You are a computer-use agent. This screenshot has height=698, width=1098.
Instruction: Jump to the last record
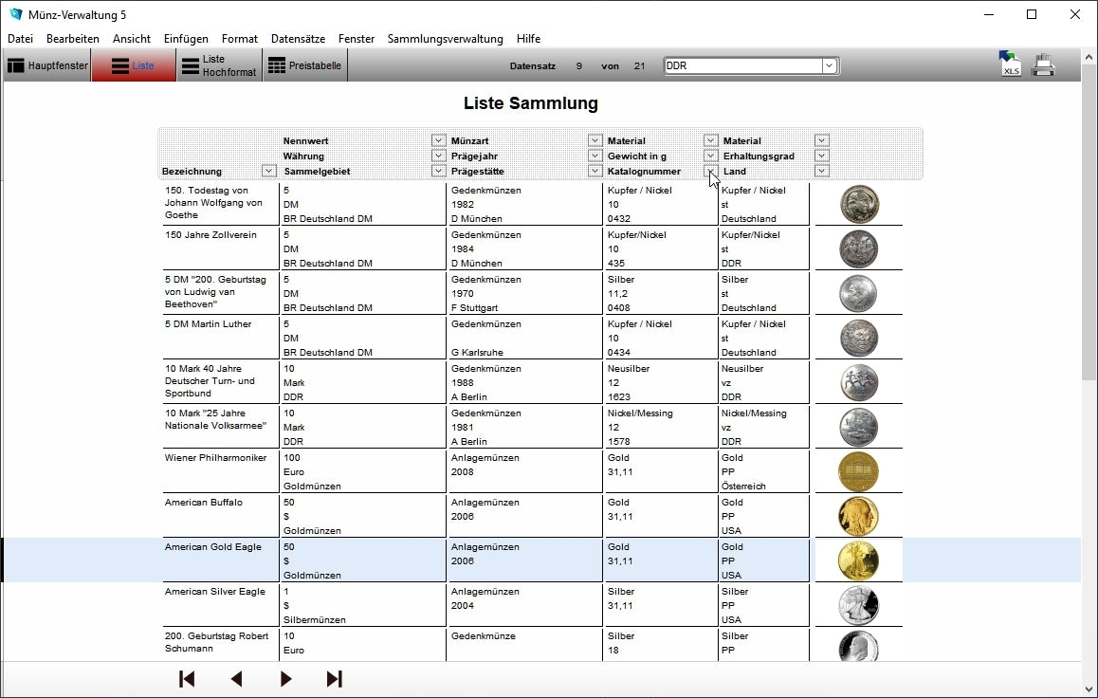(x=334, y=679)
